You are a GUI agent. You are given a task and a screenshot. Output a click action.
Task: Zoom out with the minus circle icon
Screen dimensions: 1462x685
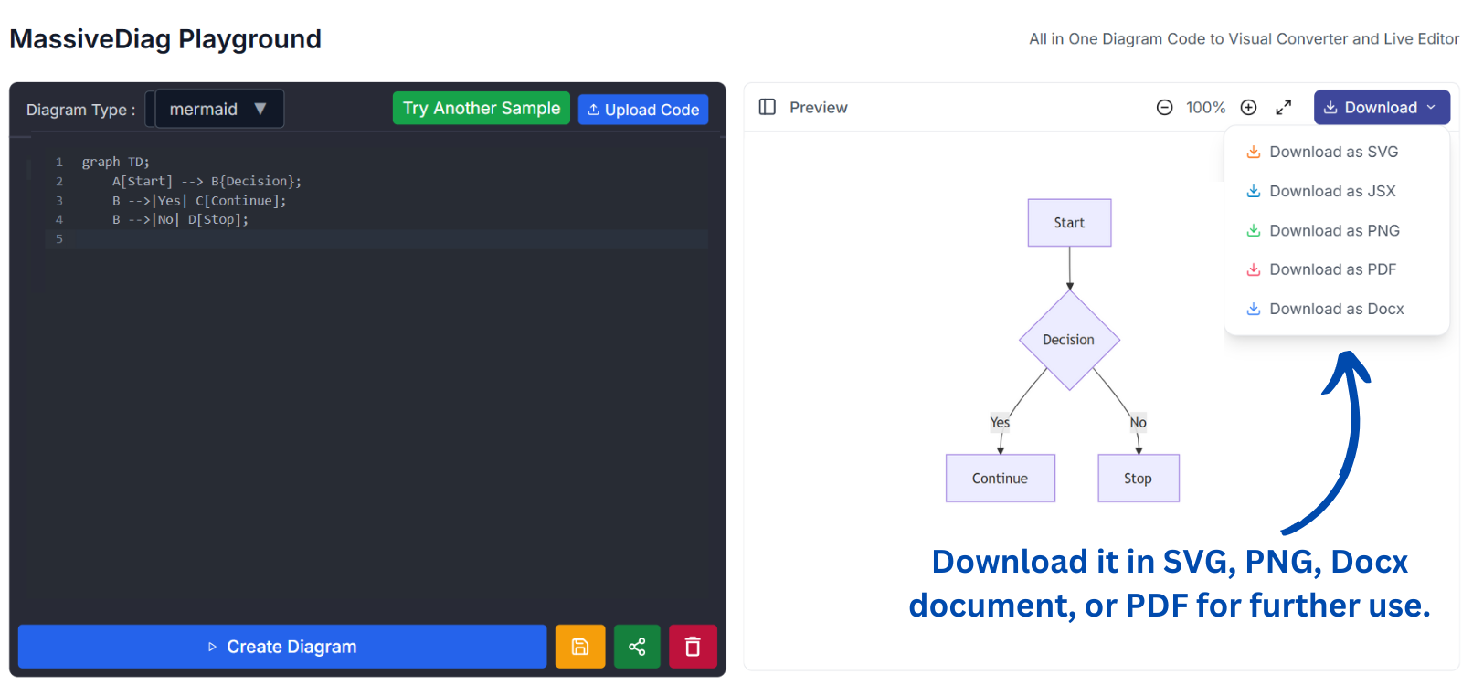(1164, 108)
